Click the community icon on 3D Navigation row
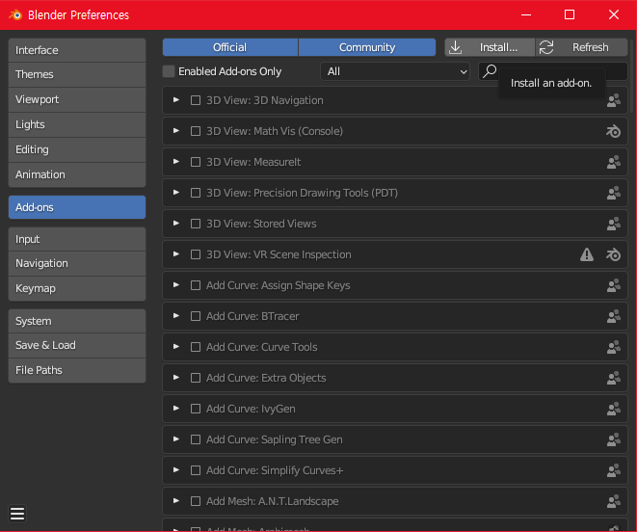 (614, 100)
